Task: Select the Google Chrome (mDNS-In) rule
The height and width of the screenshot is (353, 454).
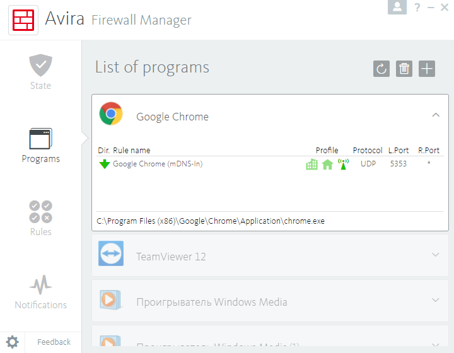Action: 158,164
